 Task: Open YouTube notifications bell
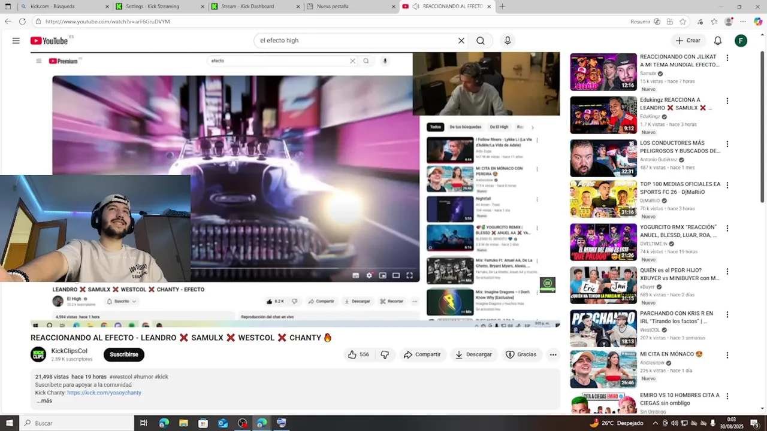click(x=718, y=41)
